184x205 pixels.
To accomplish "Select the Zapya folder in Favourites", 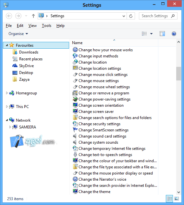I will point(24,79).
